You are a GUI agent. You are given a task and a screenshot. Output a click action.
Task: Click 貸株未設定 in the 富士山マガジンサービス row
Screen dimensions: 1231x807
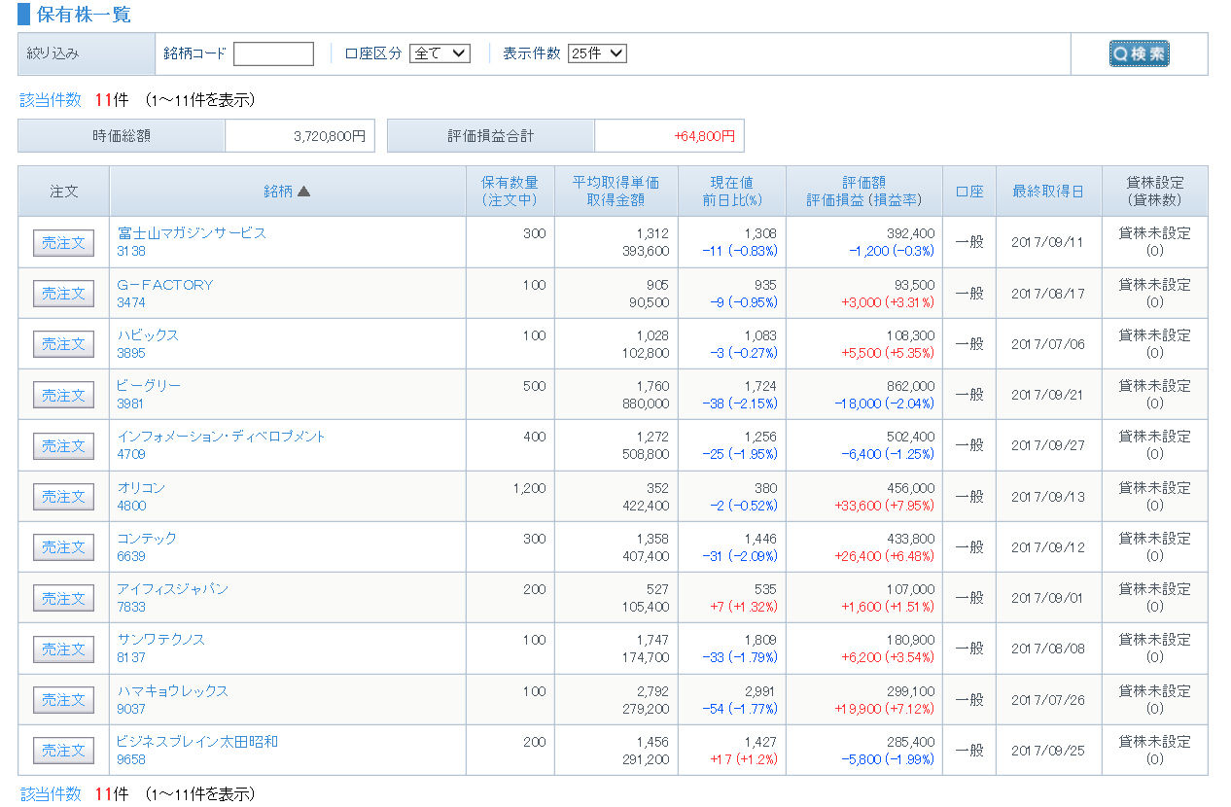click(x=1154, y=233)
